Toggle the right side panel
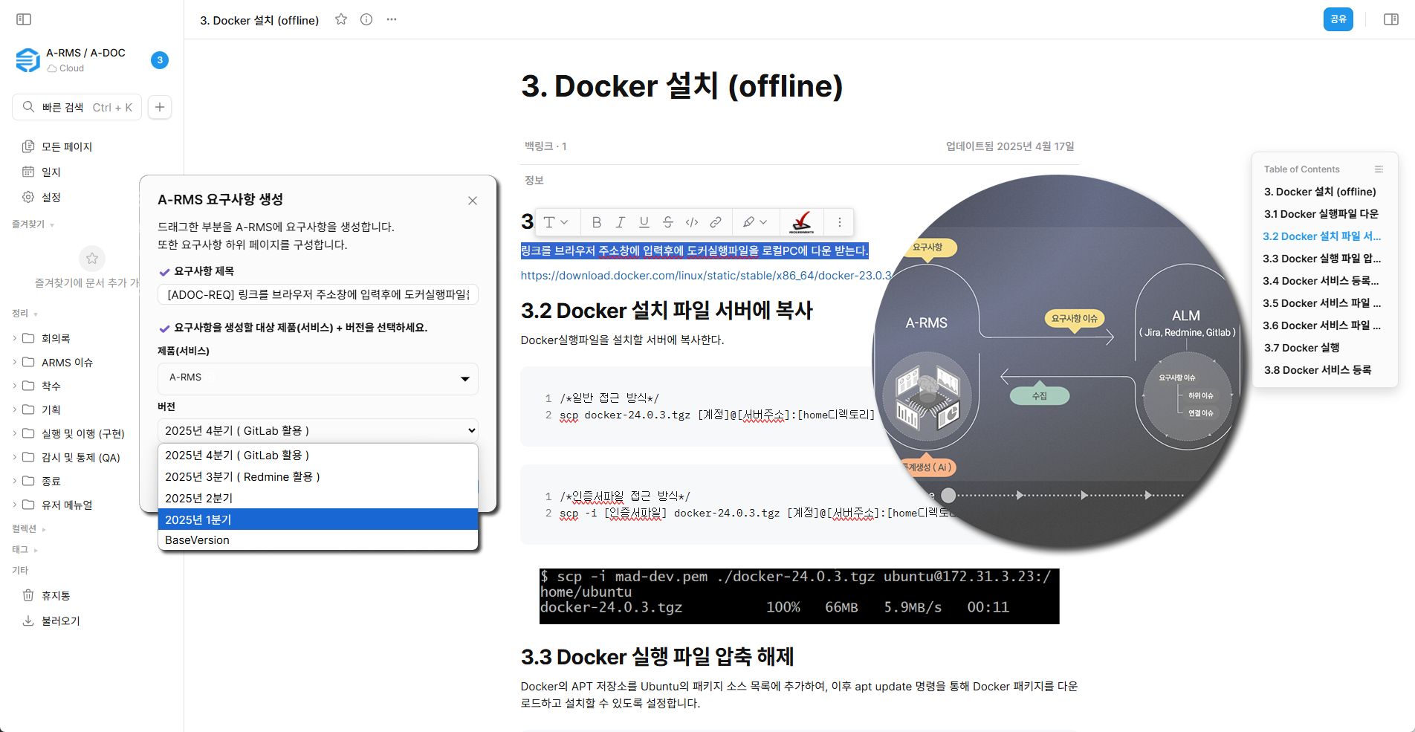 click(1390, 19)
